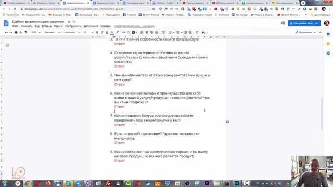Bookmark this page with the star

point(153,9)
